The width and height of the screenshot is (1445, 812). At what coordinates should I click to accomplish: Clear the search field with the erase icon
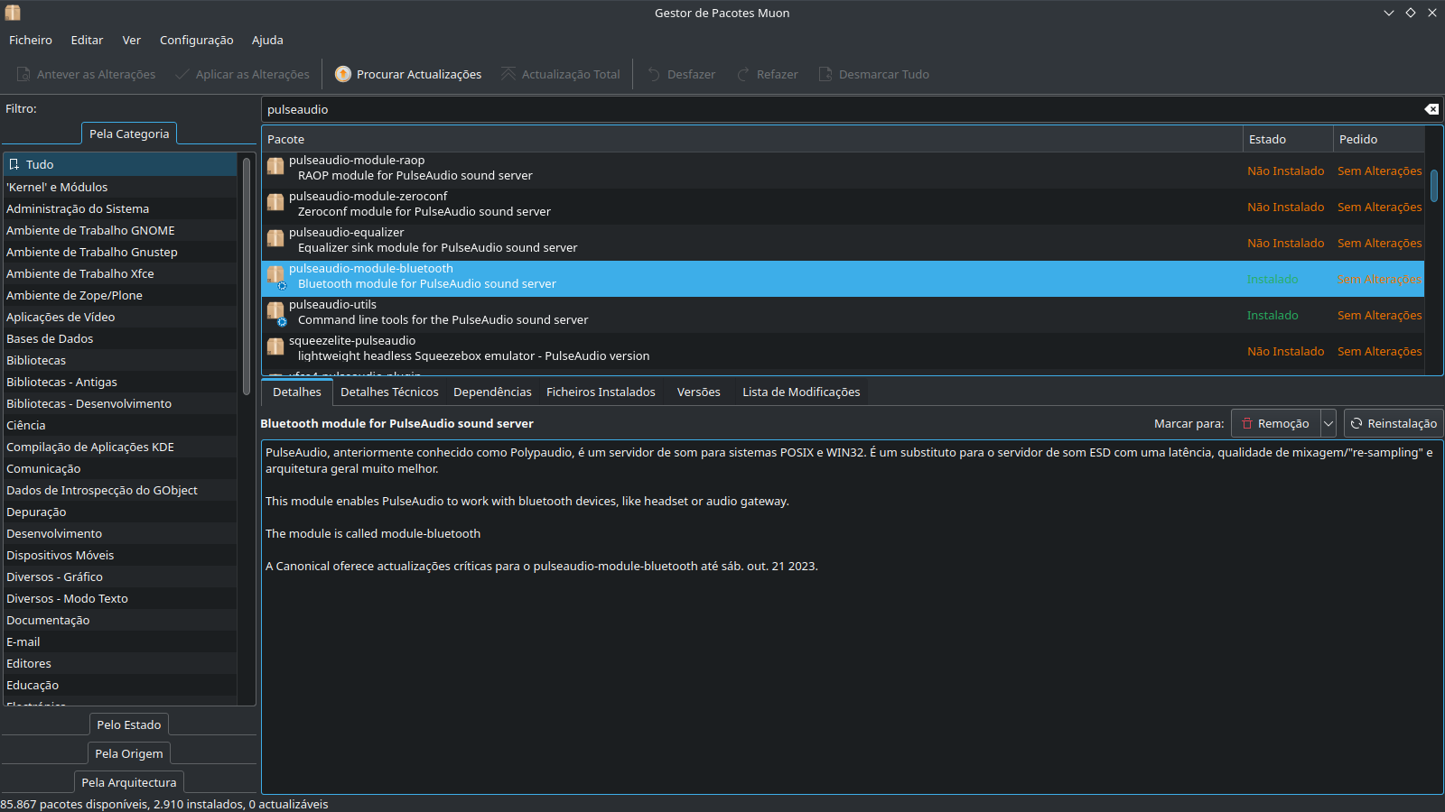pyautogui.click(x=1431, y=109)
